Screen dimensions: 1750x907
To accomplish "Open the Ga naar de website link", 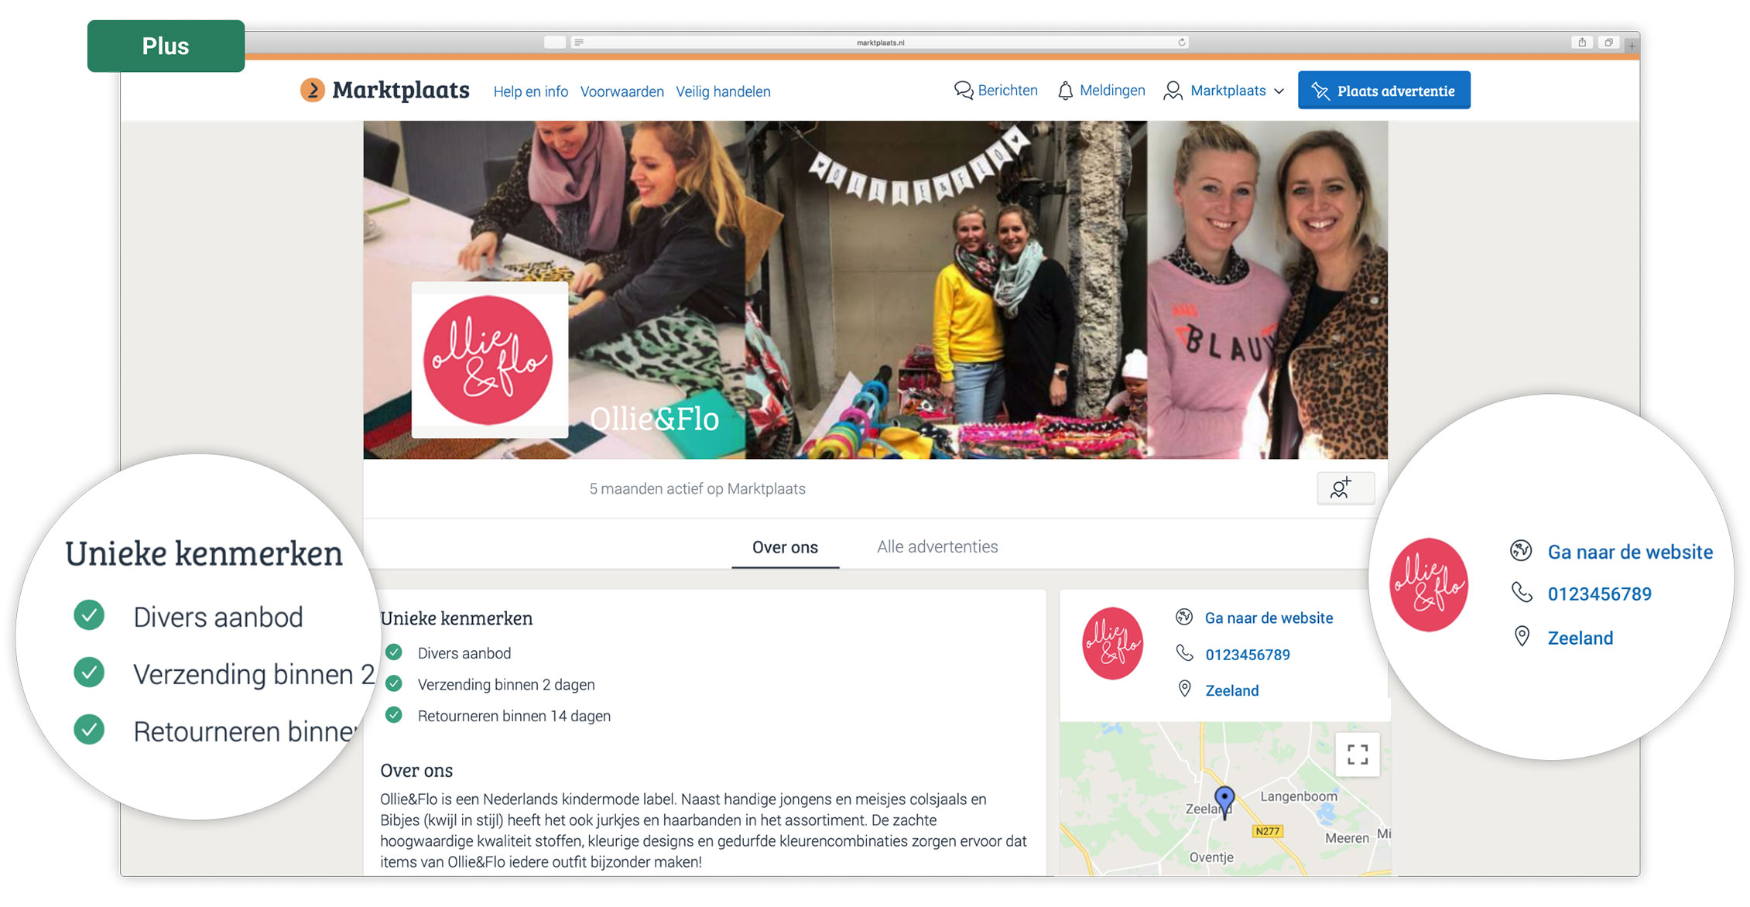I will pyautogui.click(x=1269, y=618).
